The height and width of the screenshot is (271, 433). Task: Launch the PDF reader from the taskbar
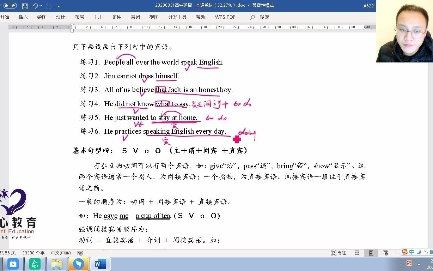coord(35,264)
